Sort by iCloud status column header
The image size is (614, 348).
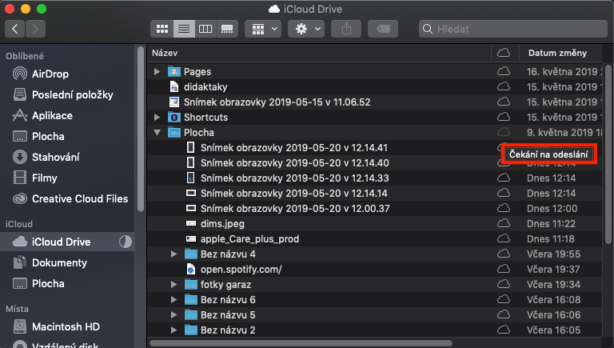tap(504, 53)
